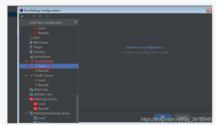
Task: Click the IntelliJ logo in dialog title bar
Action: (21, 10)
